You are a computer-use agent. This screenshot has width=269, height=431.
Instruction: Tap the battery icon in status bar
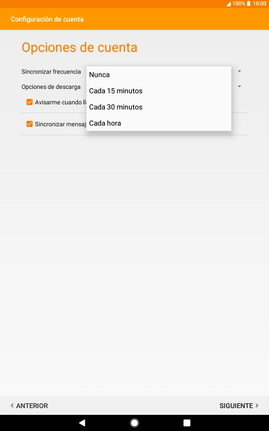coord(248,3)
